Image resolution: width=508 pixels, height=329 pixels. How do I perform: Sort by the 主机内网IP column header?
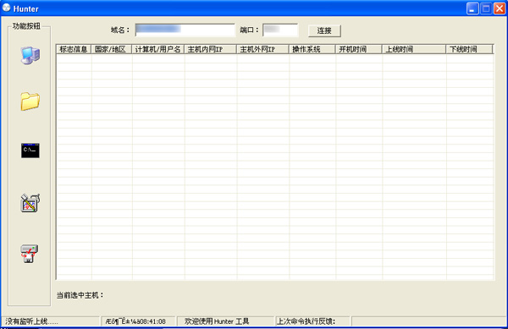(211, 49)
